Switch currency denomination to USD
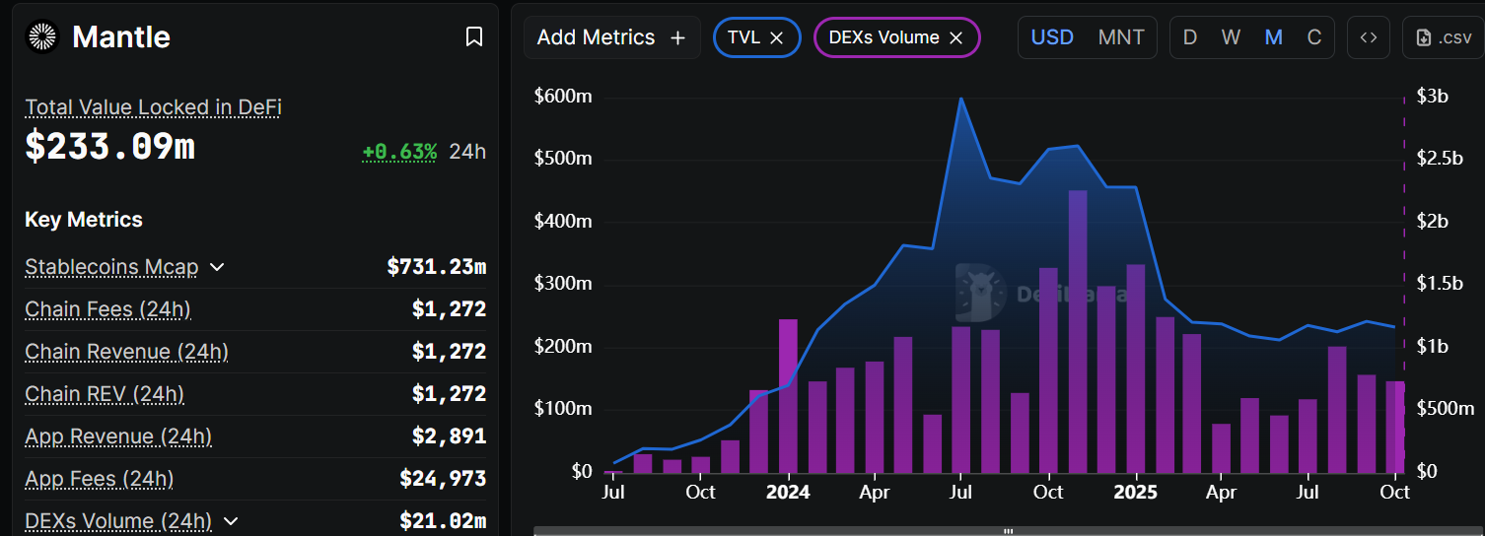Image resolution: width=1485 pixels, height=536 pixels. pos(1052,37)
